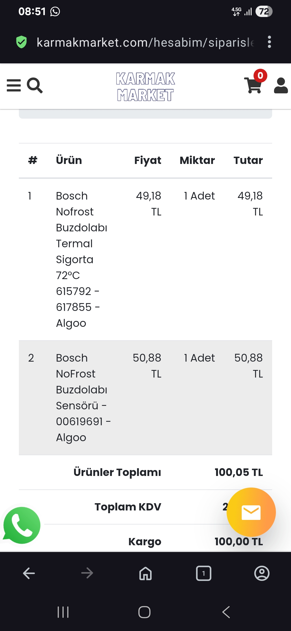Tap the orange mail contact button
Viewport: 291px width, 631px height.
click(x=251, y=512)
